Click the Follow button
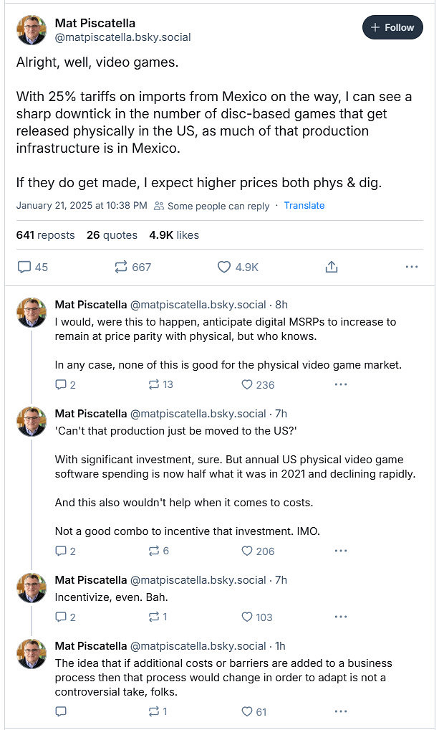Viewport: 439px width, 730px height. pyautogui.click(x=392, y=27)
